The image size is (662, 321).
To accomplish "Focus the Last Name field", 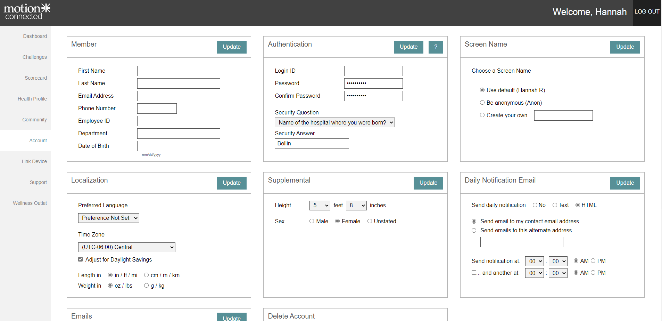I will pos(179,83).
